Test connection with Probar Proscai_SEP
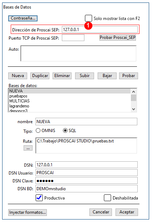Viewport: 152px width, 222px height. 118,37
